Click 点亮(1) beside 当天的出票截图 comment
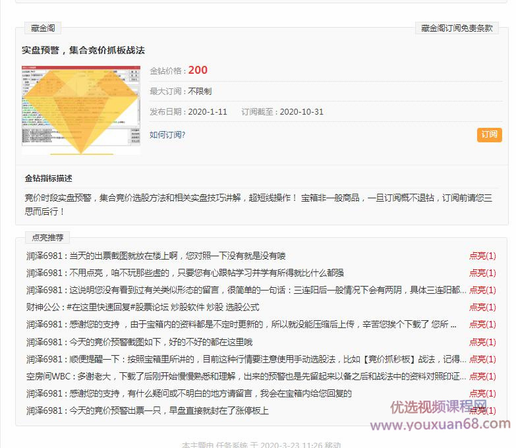This screenshot has width=516, height=448. (x=482, y=256)
